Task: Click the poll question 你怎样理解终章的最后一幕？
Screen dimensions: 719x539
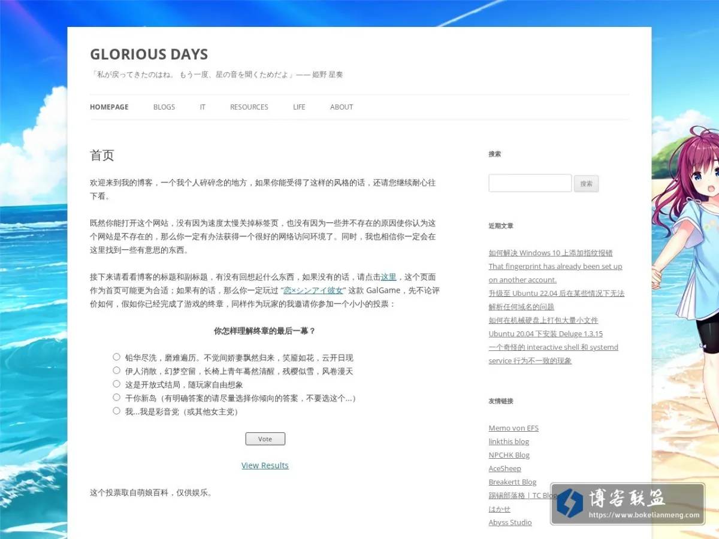Action: point(265,331)
